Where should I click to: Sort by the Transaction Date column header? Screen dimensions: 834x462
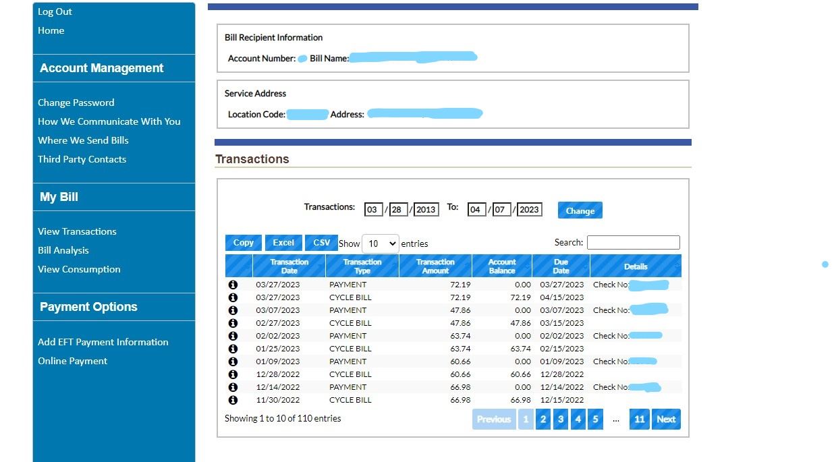click(289, 265)
